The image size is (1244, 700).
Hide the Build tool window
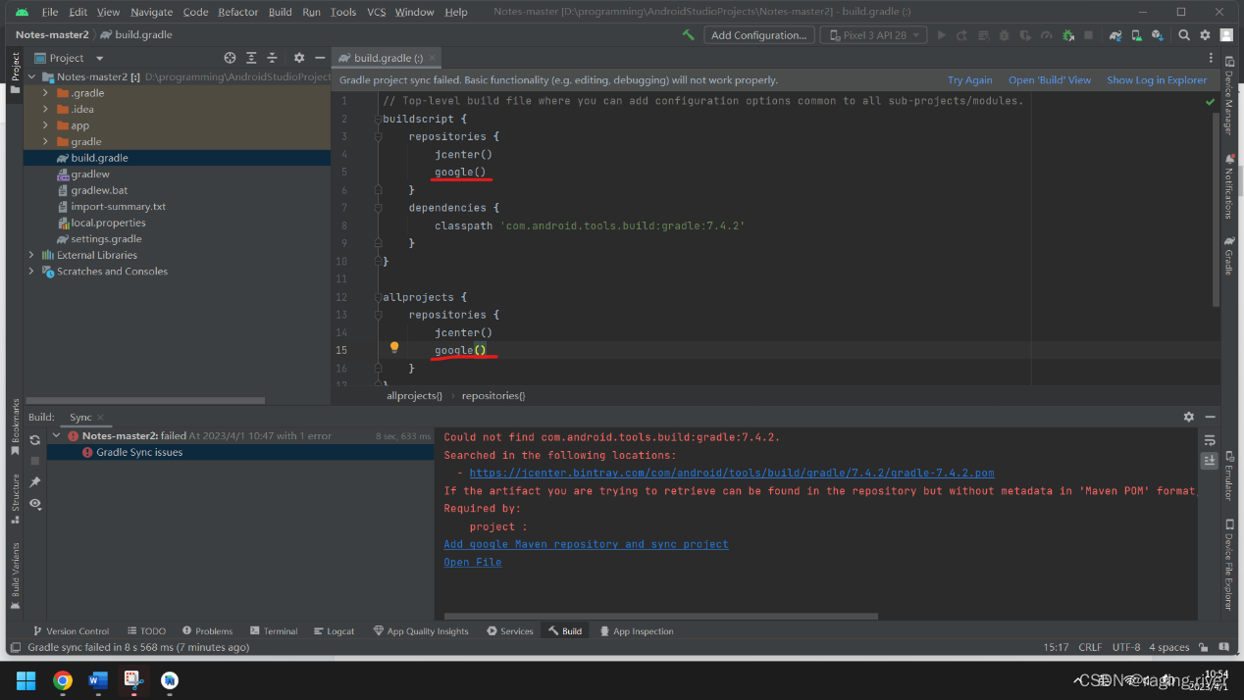[1211, 417]
